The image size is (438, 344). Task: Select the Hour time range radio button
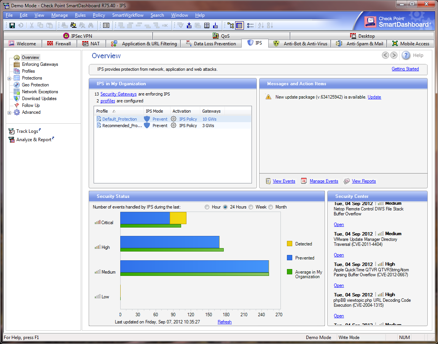[x=207, y=207]
